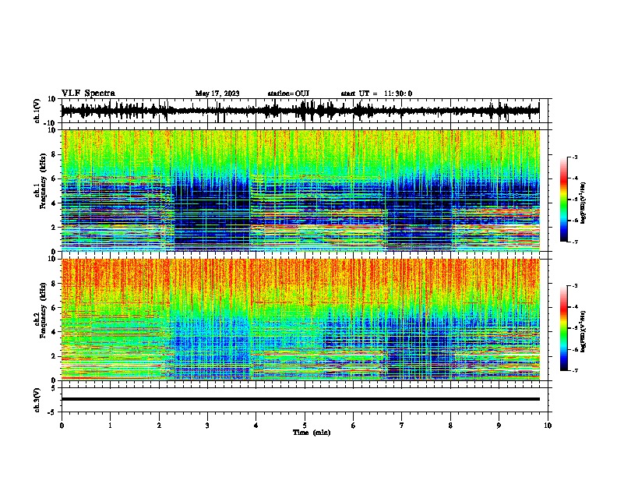The width and height of the screenshot is (617, 477).
Task: Click the ch.2 frequency spectrogram panel
Action: (x=300, y=320)
